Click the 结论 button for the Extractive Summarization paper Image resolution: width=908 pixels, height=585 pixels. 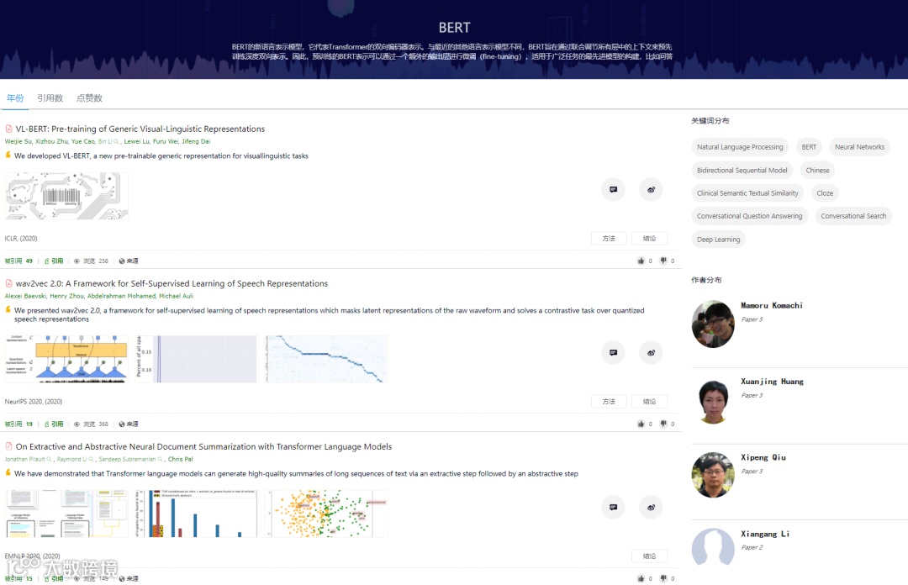649,556
